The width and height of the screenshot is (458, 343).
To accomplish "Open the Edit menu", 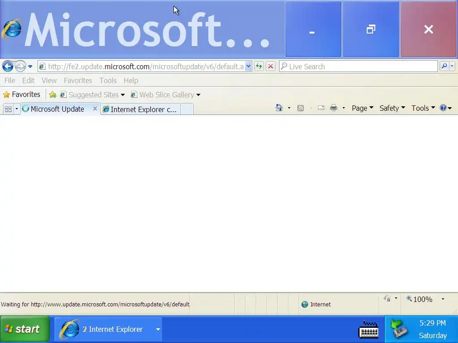I will click(28, 80).
